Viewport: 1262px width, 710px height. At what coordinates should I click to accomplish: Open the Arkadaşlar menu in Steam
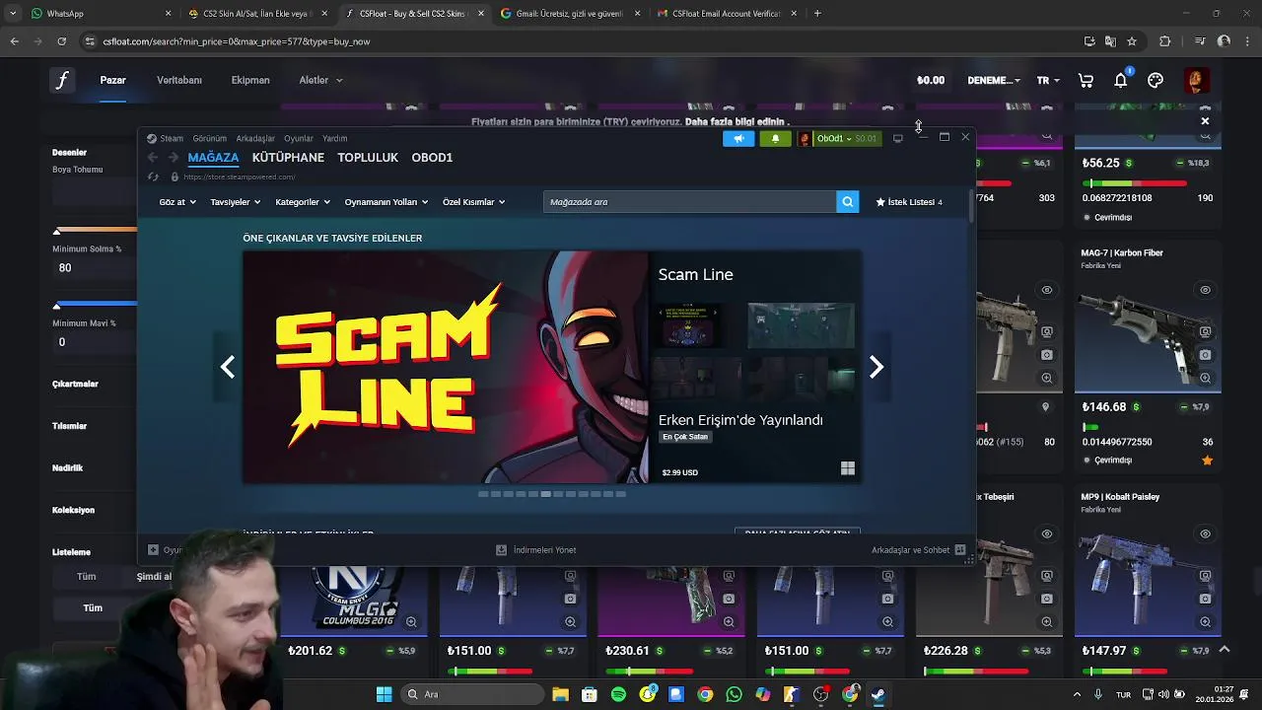255,139
